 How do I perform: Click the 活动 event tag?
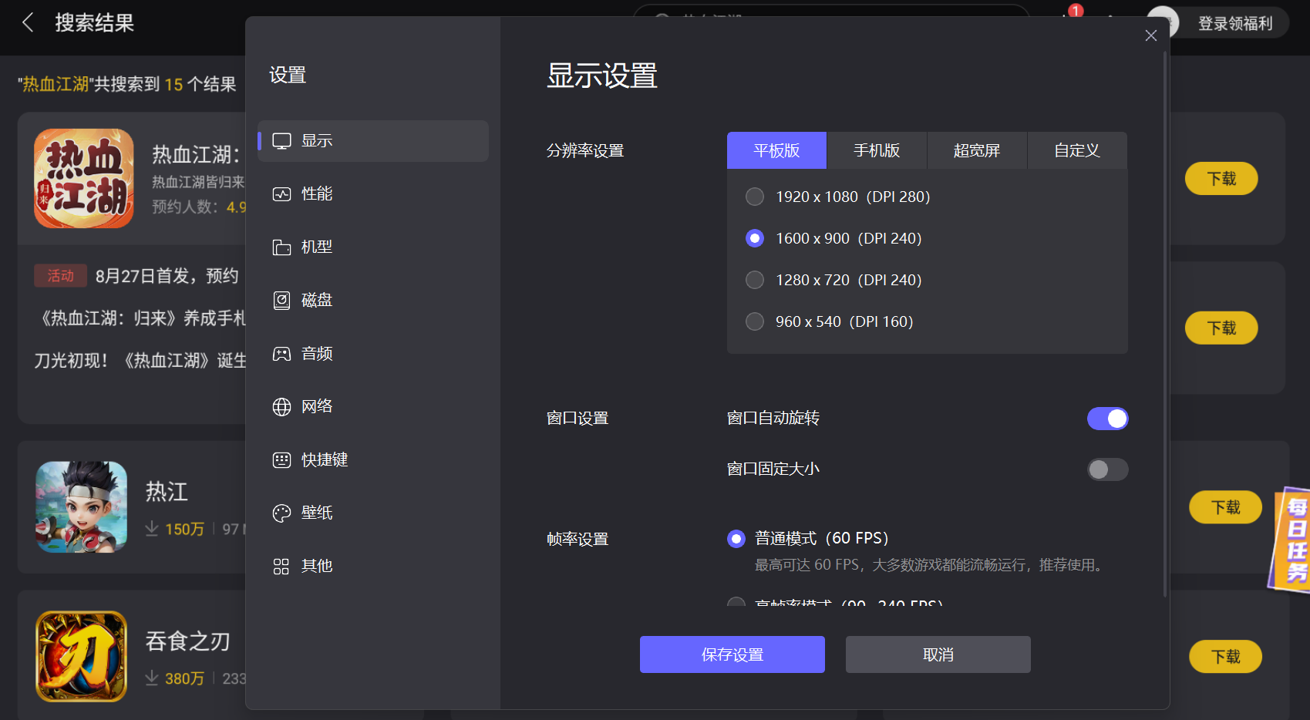point(60,276)
